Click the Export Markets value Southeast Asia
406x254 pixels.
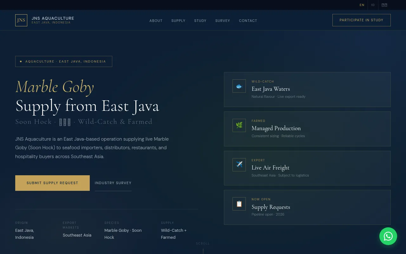(x=77, y=235)
